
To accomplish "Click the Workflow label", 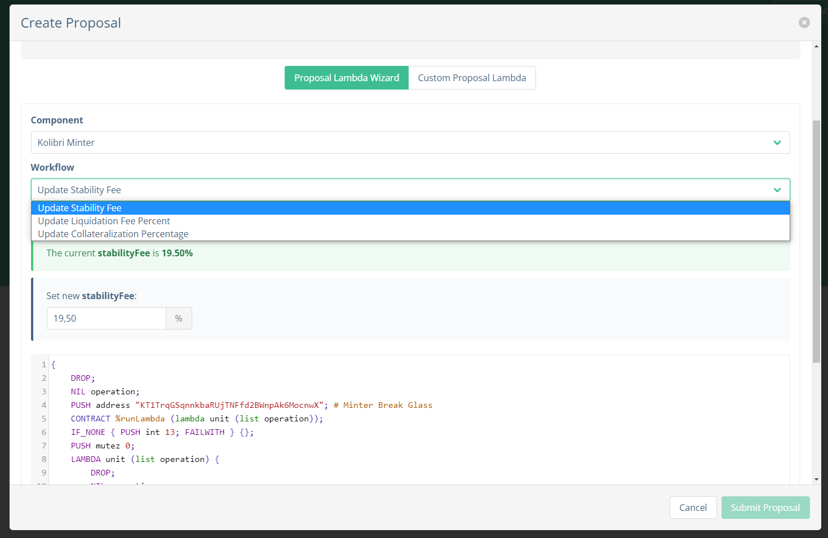I will pyautogui.click(x=52, y=167).
